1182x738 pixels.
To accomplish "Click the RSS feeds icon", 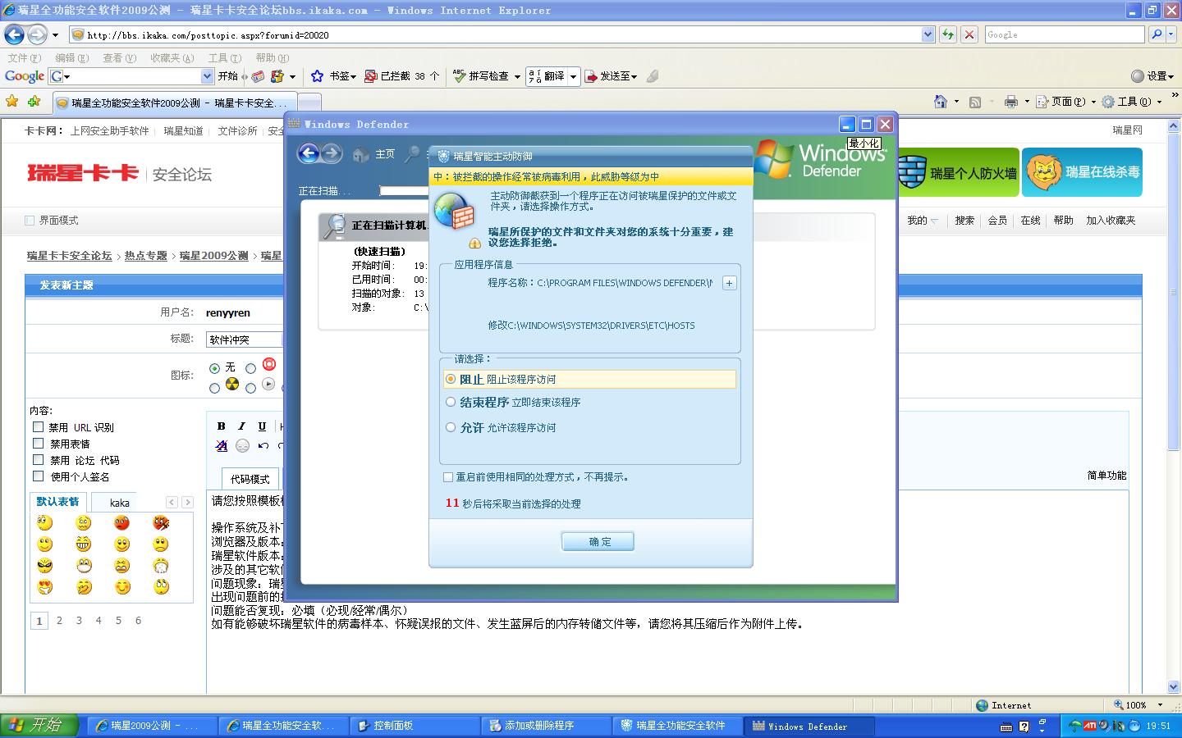I will click(x=975, y=102).
